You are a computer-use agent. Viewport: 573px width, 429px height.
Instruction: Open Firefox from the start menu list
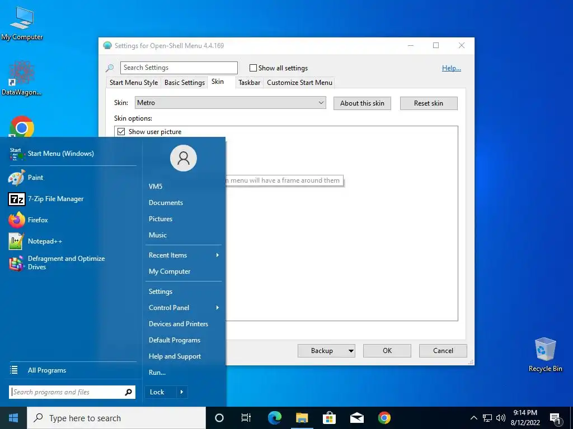click(x=38, y=220)
